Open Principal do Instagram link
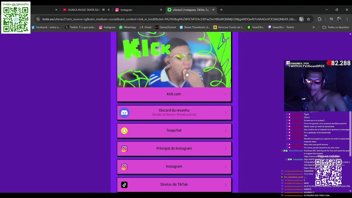 coord(174,148)
